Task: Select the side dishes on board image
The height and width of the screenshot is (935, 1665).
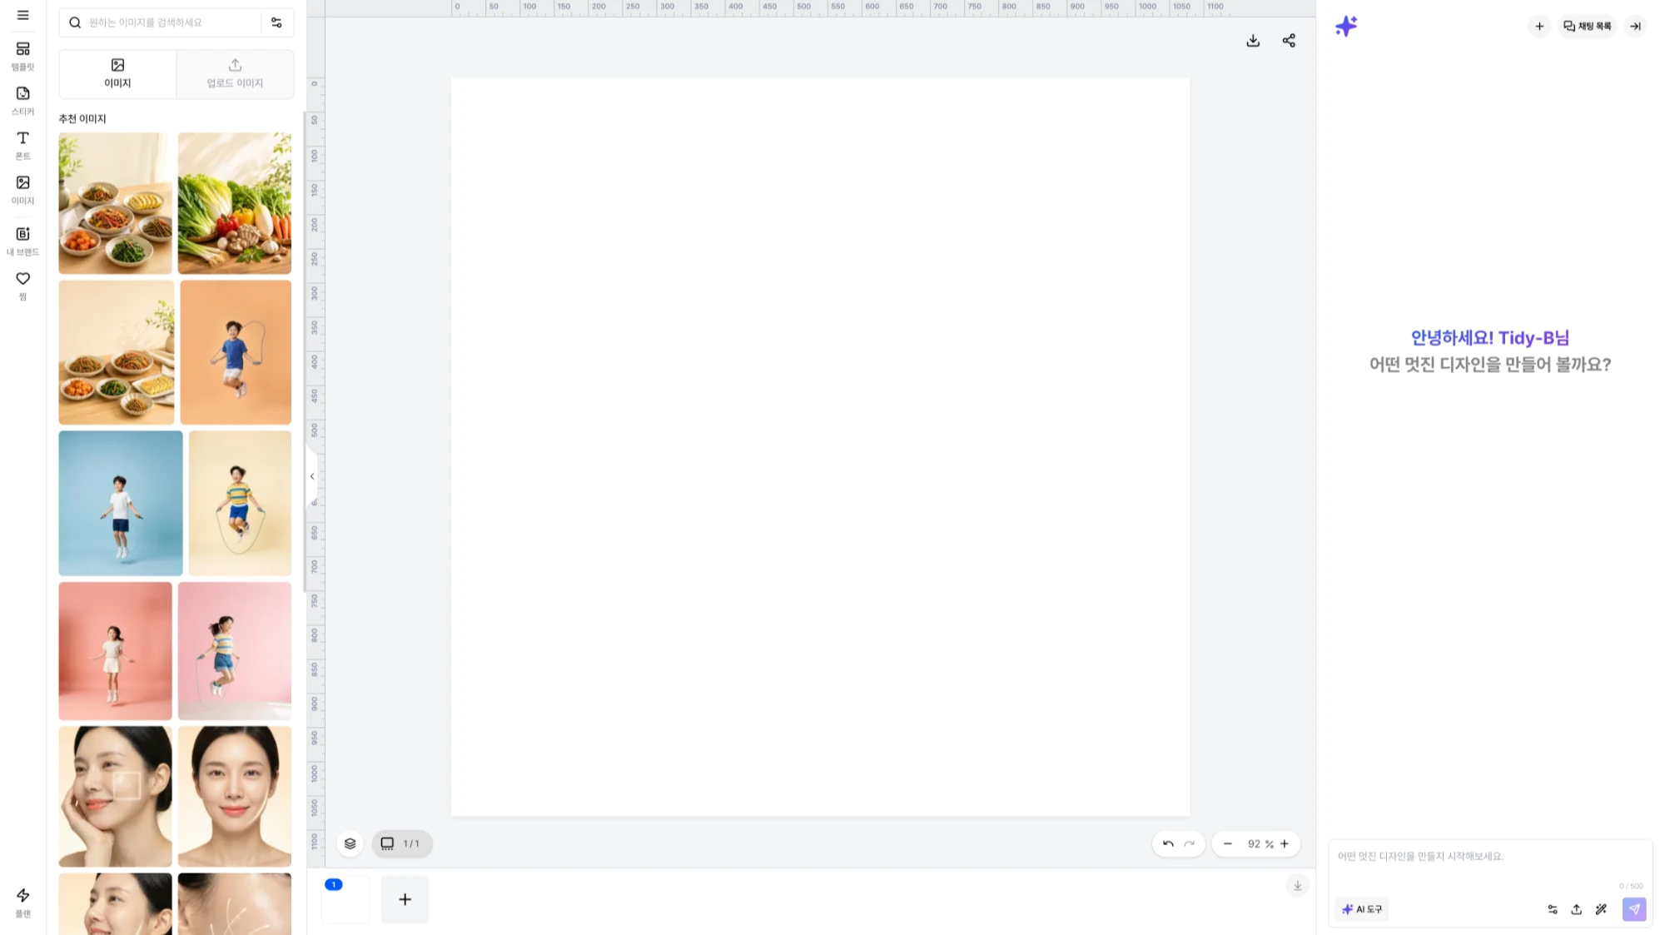Action: click(117, 352)
